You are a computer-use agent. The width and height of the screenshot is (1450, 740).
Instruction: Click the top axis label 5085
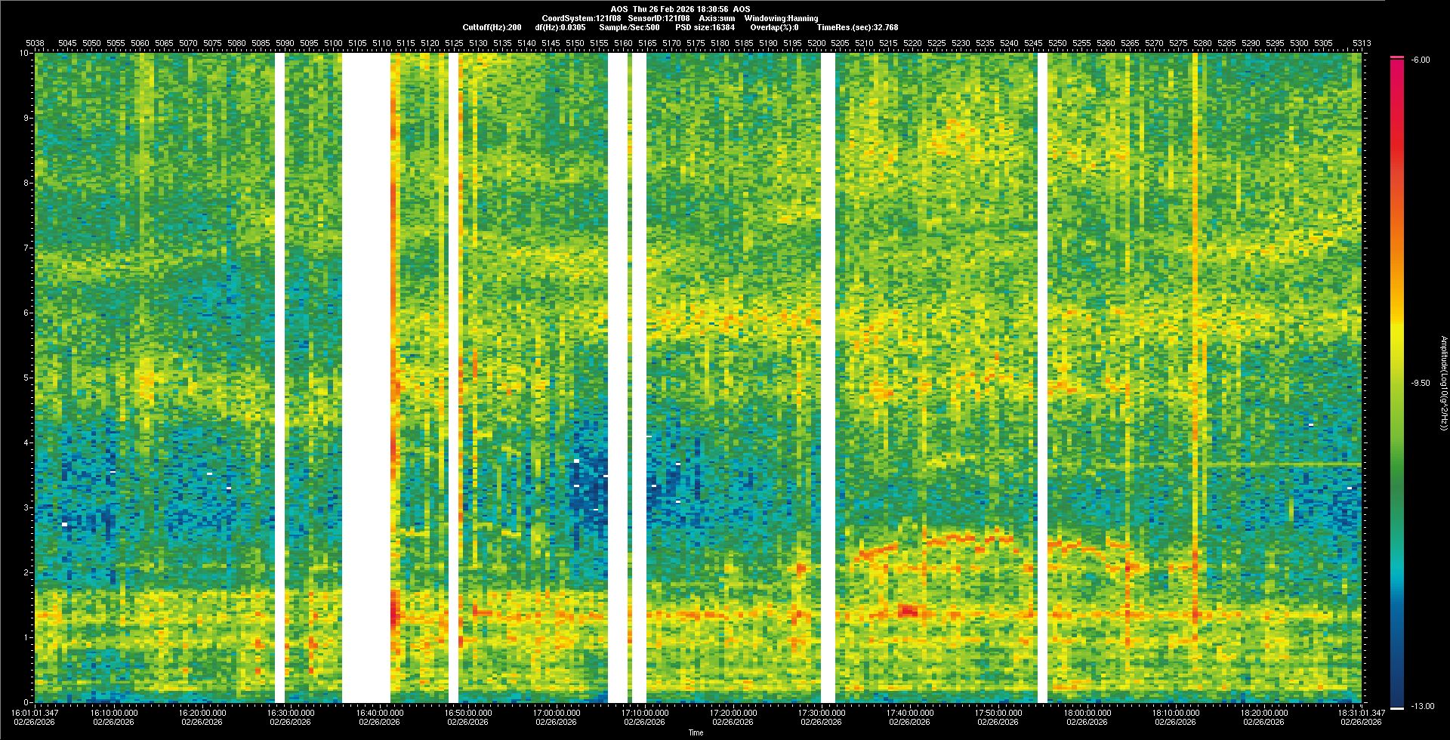[x=261, y=43]
